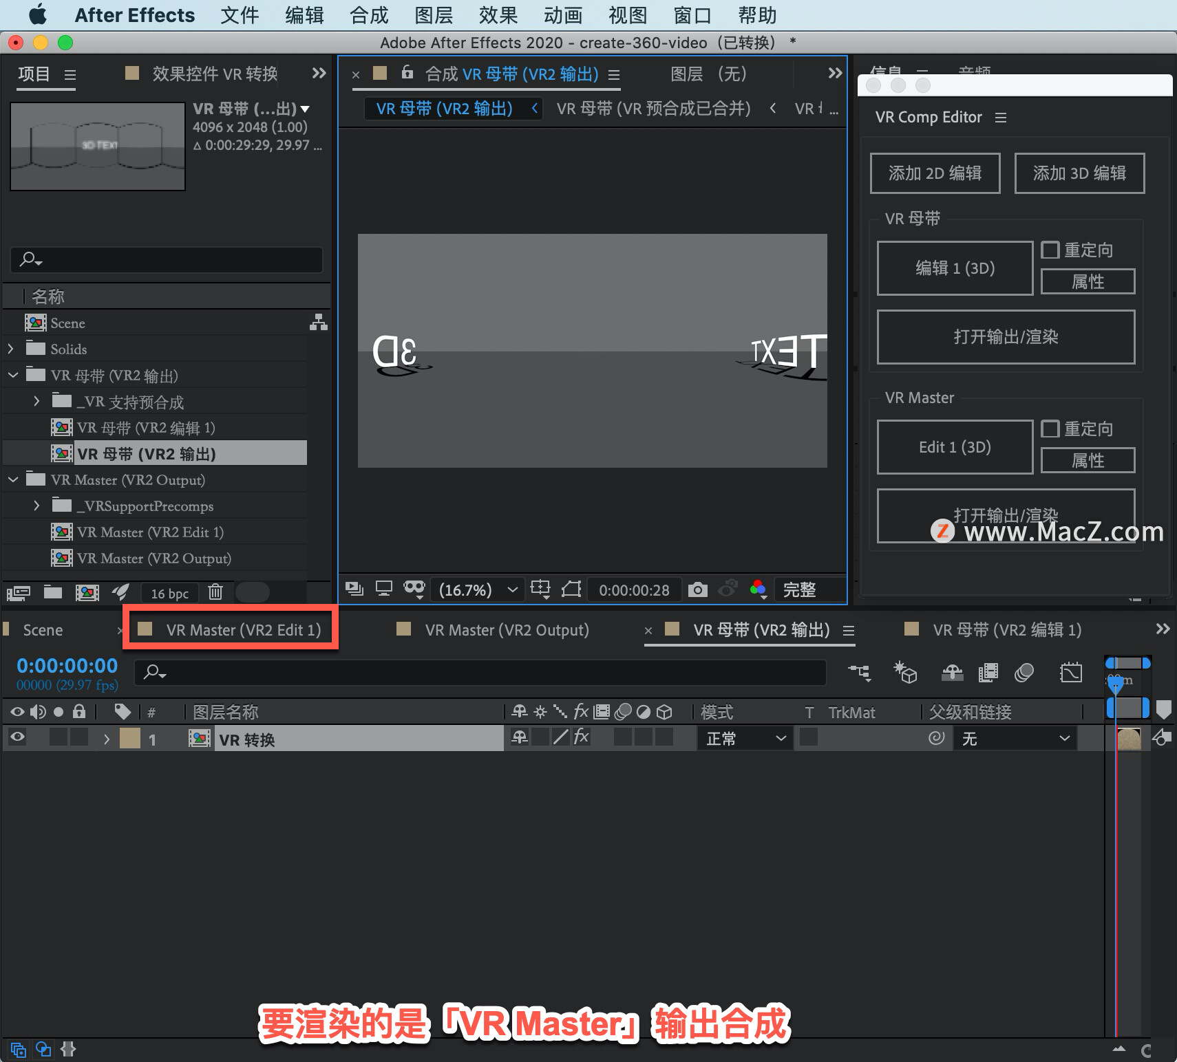Open composition mini-flowchart in timeline
The height and width of the screenshot is (1062, 1177).
pos(860,672)
